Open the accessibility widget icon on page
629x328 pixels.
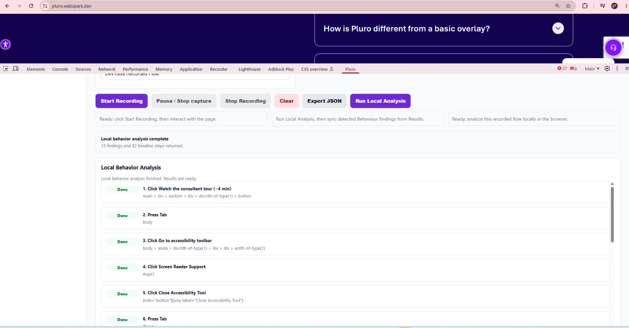pos(6,44)
